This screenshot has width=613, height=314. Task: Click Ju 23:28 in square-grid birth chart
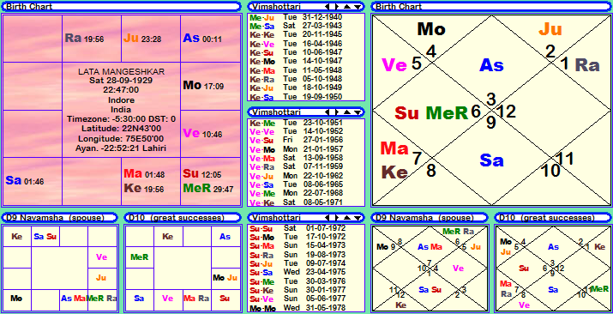[x=142, y=39]
